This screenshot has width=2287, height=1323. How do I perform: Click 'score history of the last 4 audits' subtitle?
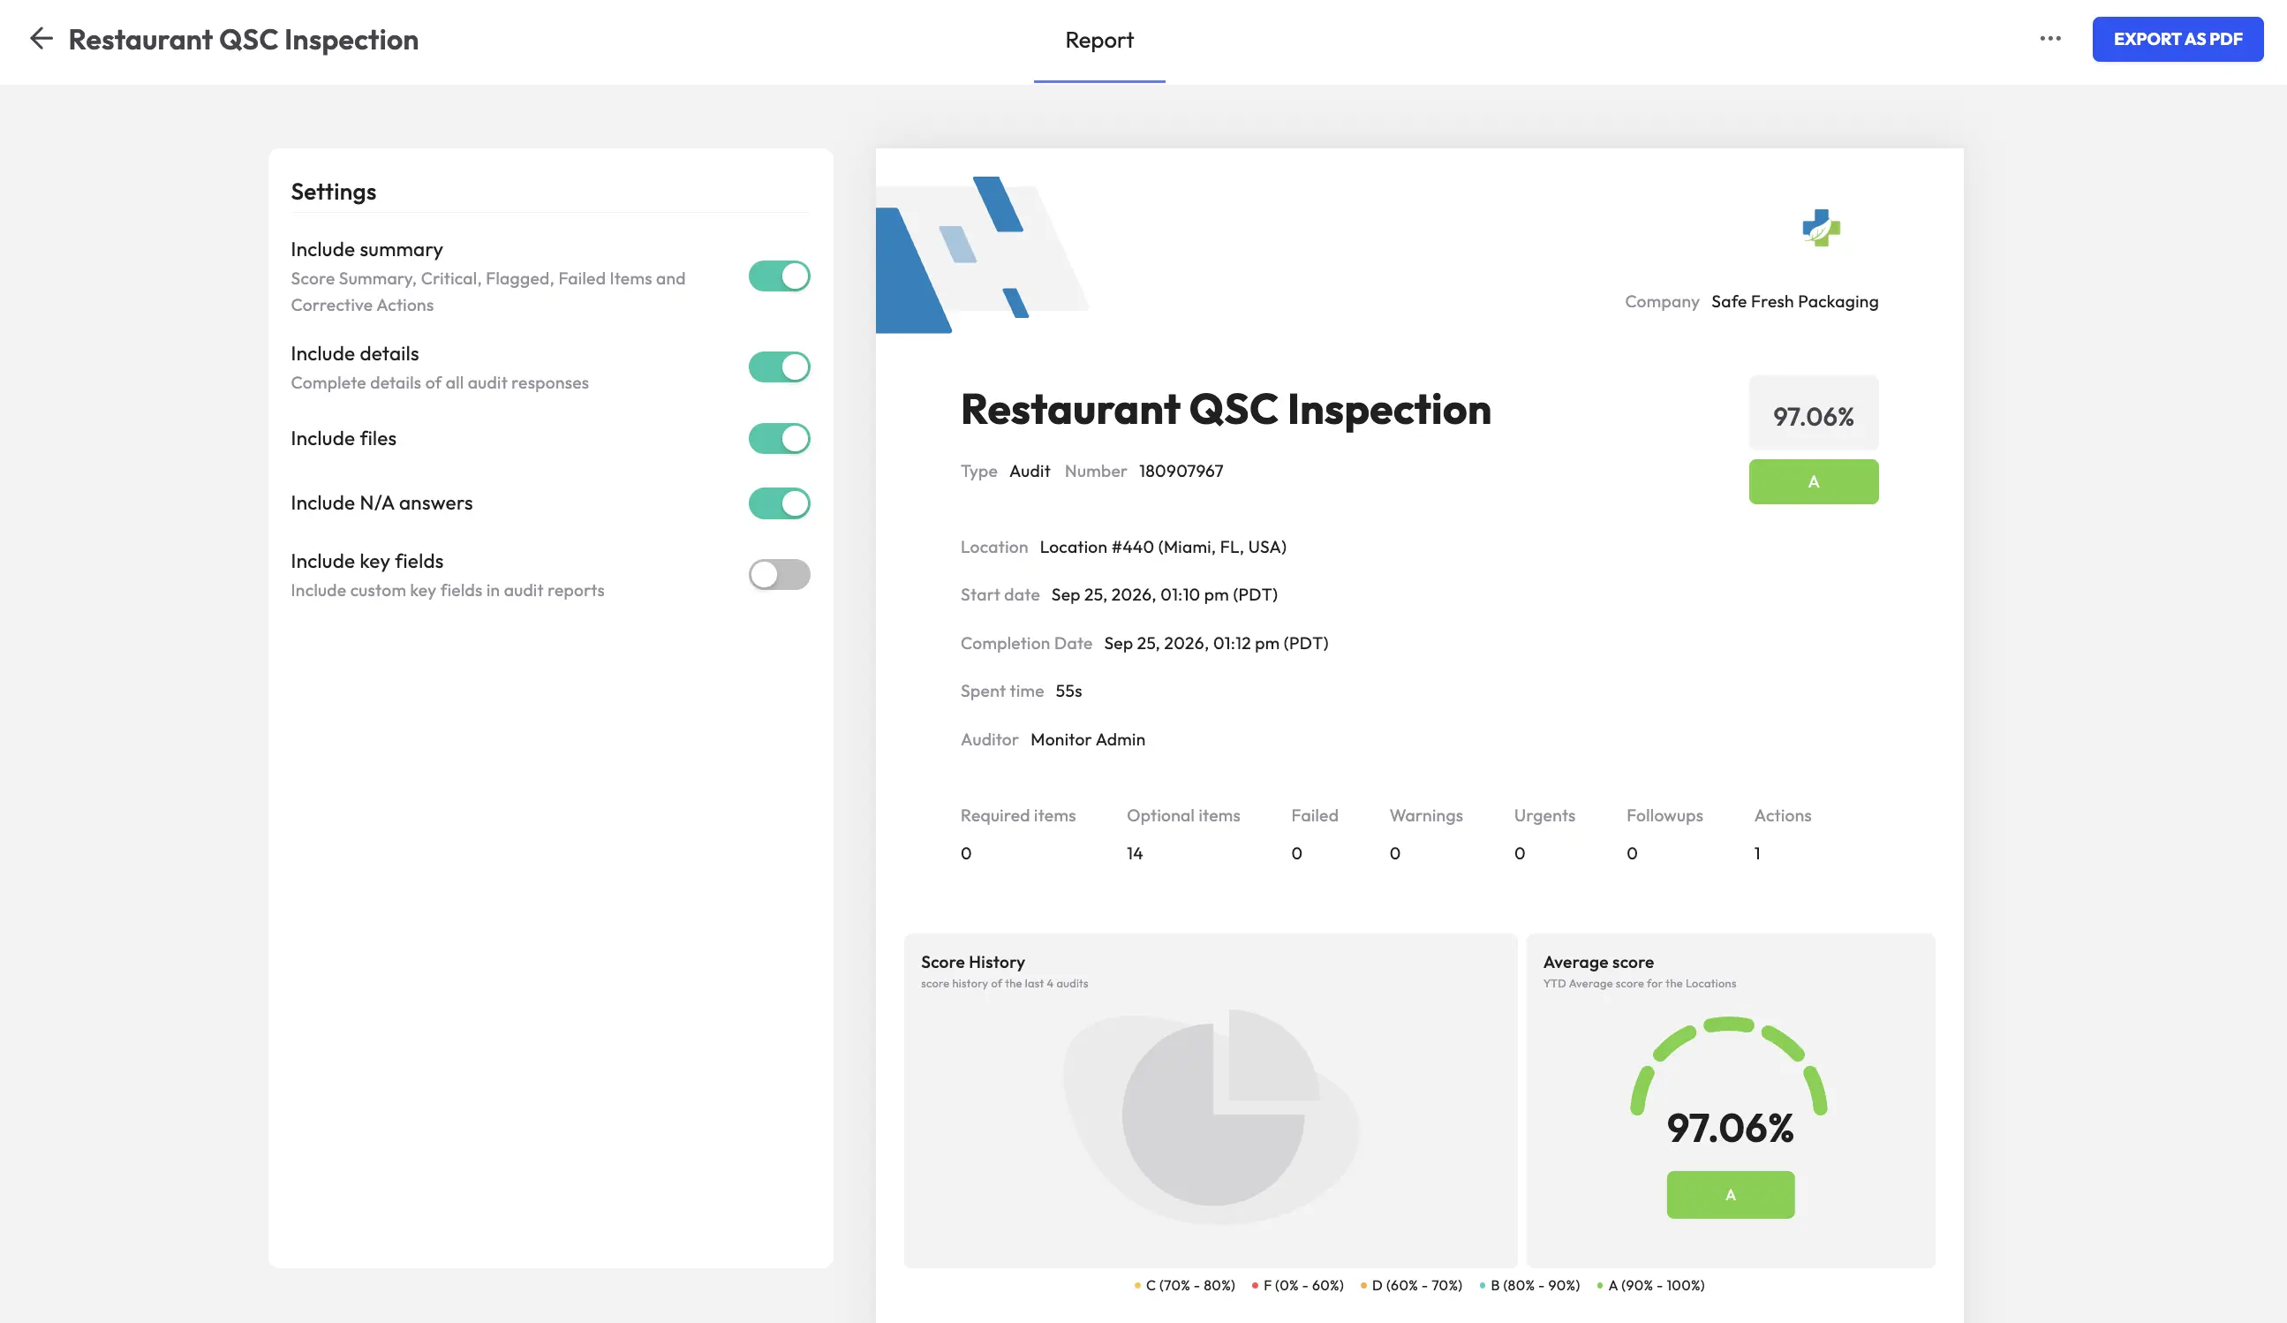pyautogui.click(x=1004, y=984)
